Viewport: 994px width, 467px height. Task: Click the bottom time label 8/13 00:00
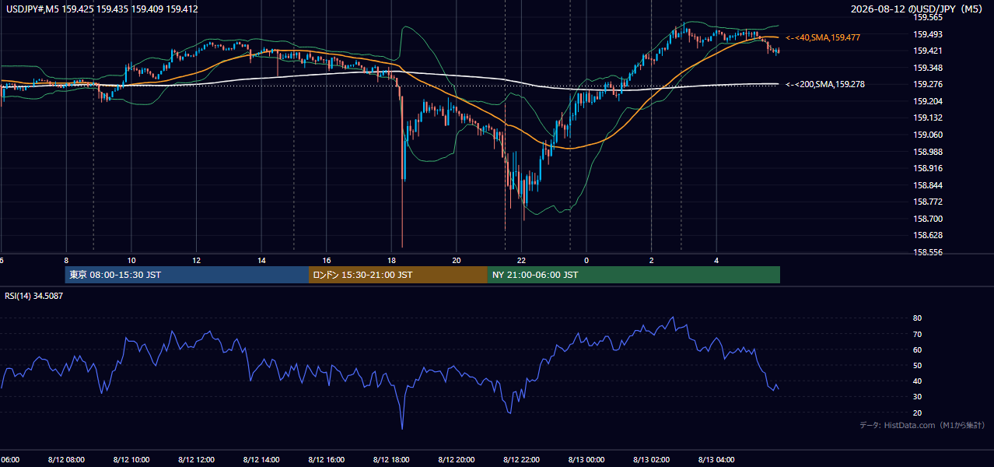pyautogui.click(x=586, y=460)
